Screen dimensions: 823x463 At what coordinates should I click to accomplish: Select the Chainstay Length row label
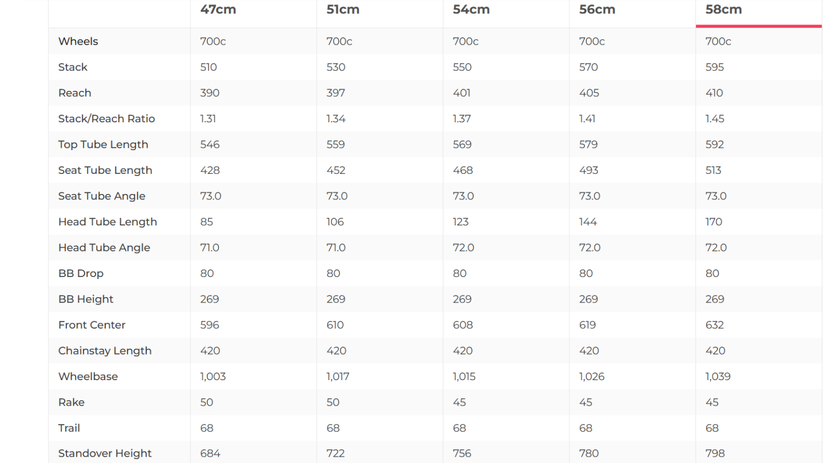point(105,351)
